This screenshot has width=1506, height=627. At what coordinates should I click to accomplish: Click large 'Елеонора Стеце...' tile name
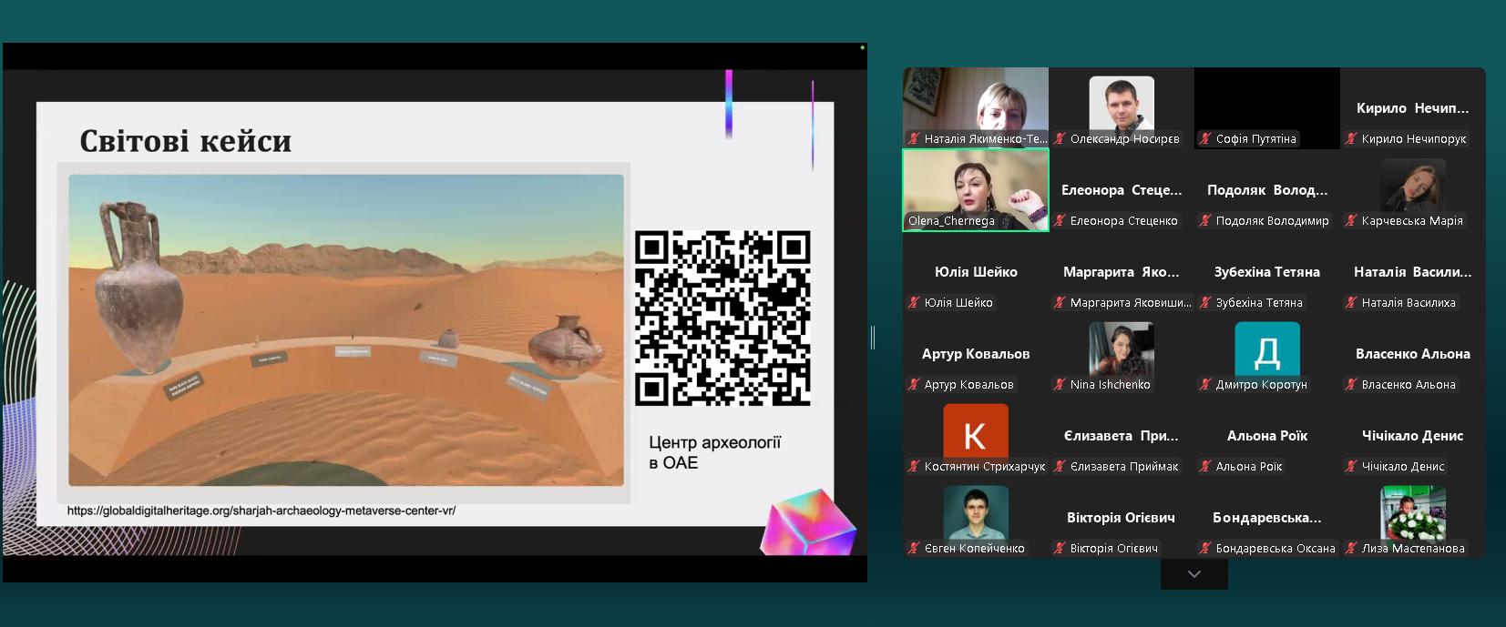1122,190
